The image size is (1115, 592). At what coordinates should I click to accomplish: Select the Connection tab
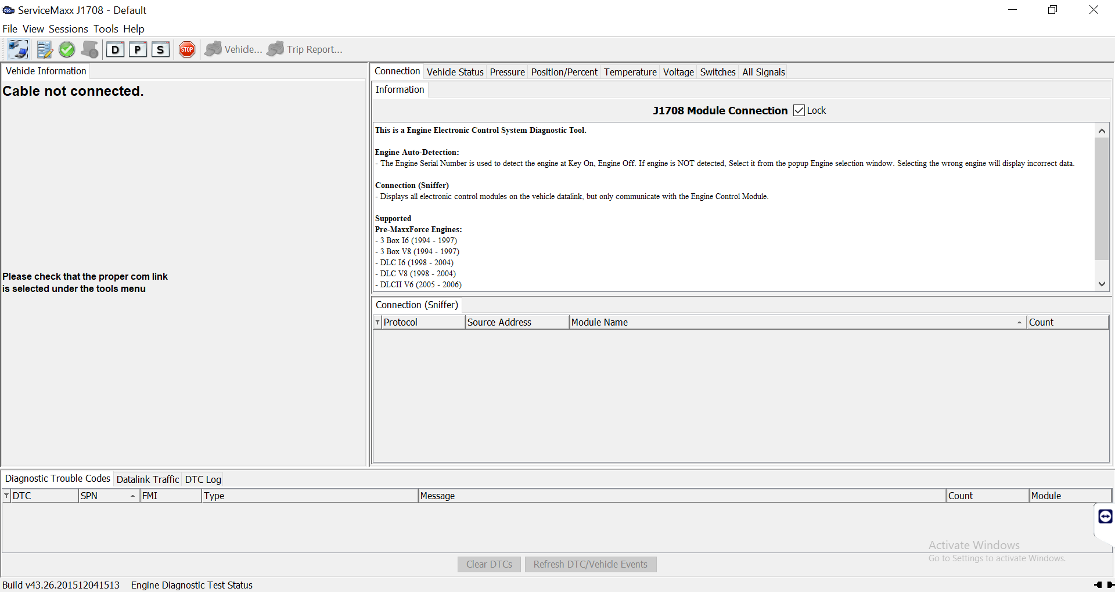(x=397, y=71)
